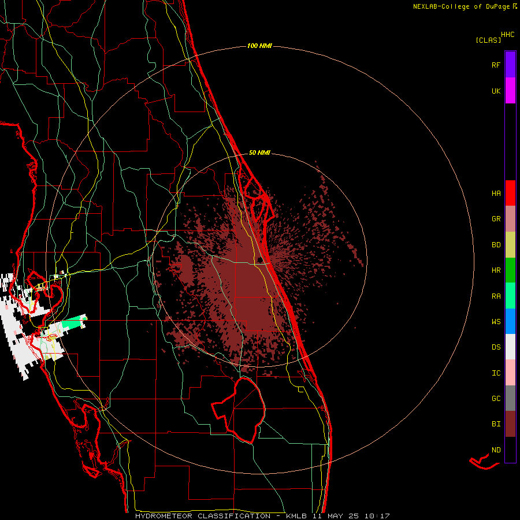Select the BD yellow legend block

510,245
